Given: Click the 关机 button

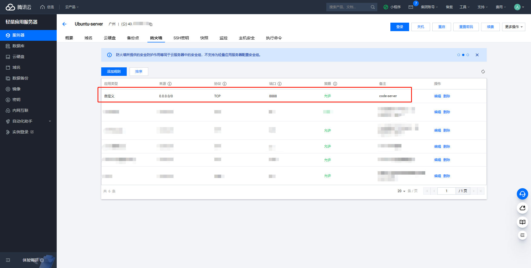Looking at the screenshot, I should 421,27.
